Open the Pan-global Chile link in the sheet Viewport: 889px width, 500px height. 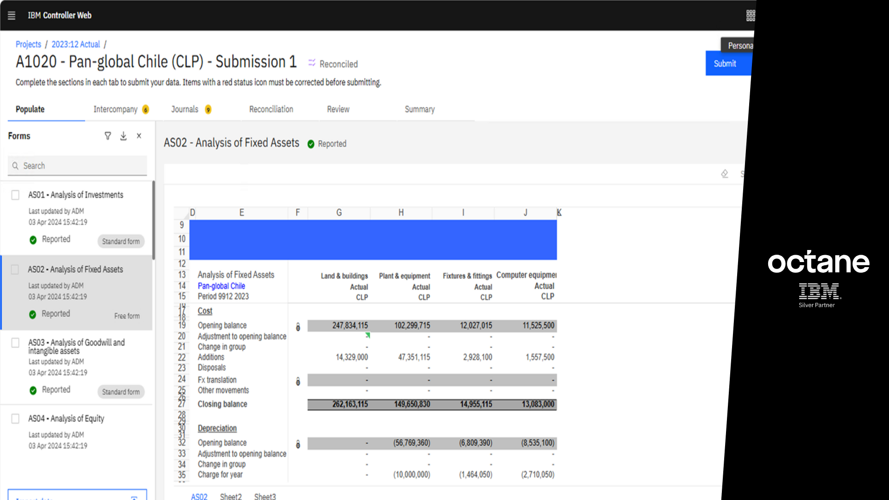point(221,286)
